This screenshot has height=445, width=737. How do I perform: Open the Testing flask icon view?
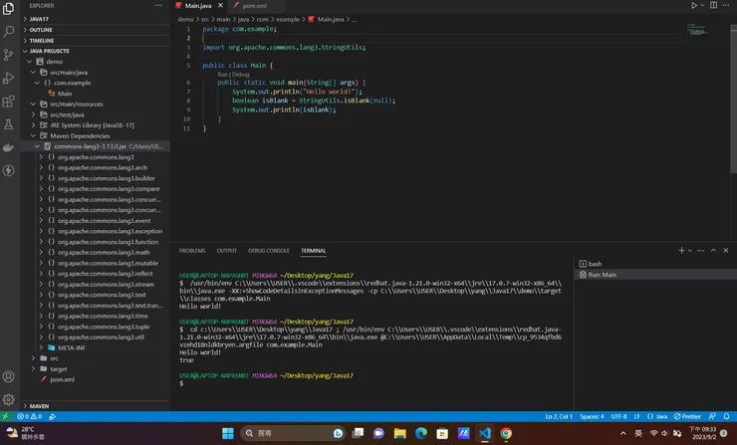click(10, 124)
